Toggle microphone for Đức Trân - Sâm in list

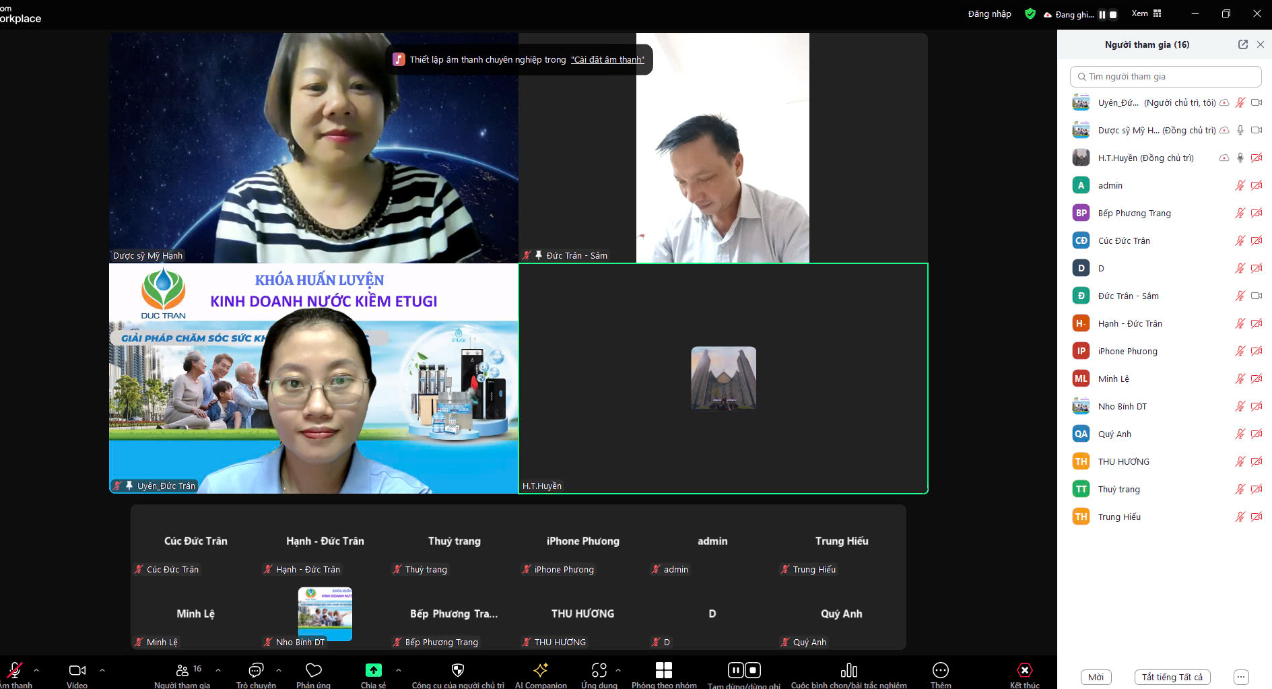pos(1240,296)
